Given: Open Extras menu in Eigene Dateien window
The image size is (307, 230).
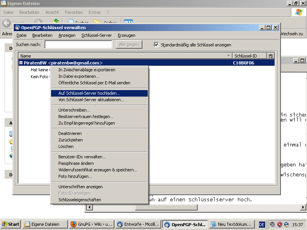Looking at the screenshot, I should pyautogui.click(x=94, y=12).
